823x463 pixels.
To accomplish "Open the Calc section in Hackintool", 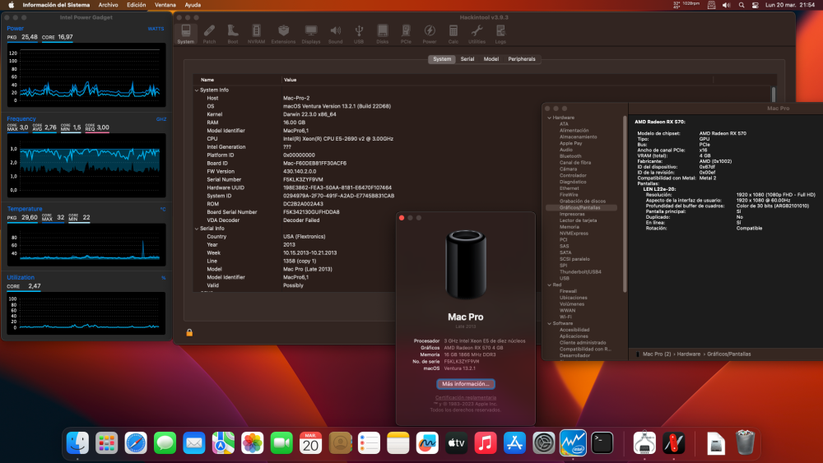I will [453, 34].
